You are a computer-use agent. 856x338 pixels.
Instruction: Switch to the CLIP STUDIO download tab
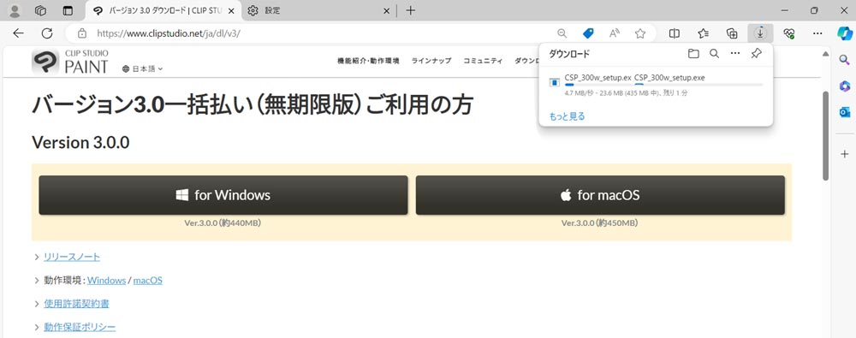click(163, 10)
